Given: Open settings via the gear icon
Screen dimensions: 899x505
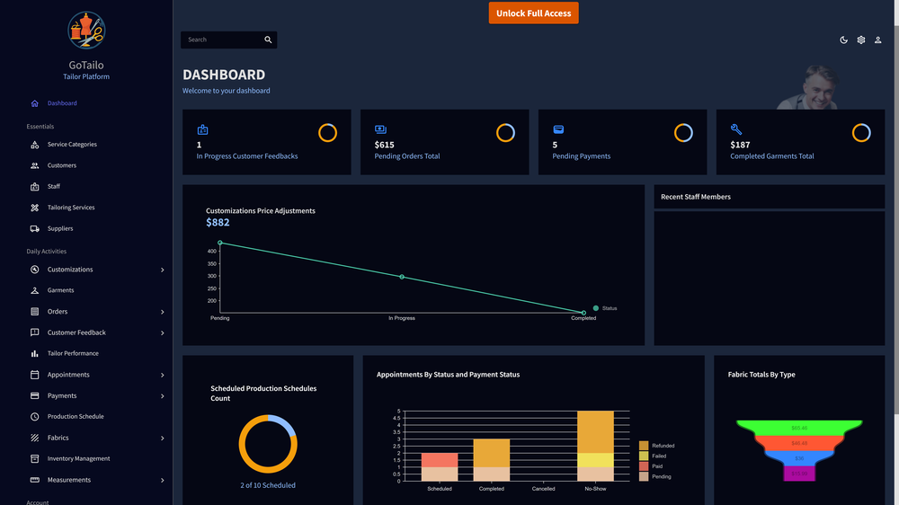Looking at the screenshot, I should pyautogui.click(x=860, y=40).
